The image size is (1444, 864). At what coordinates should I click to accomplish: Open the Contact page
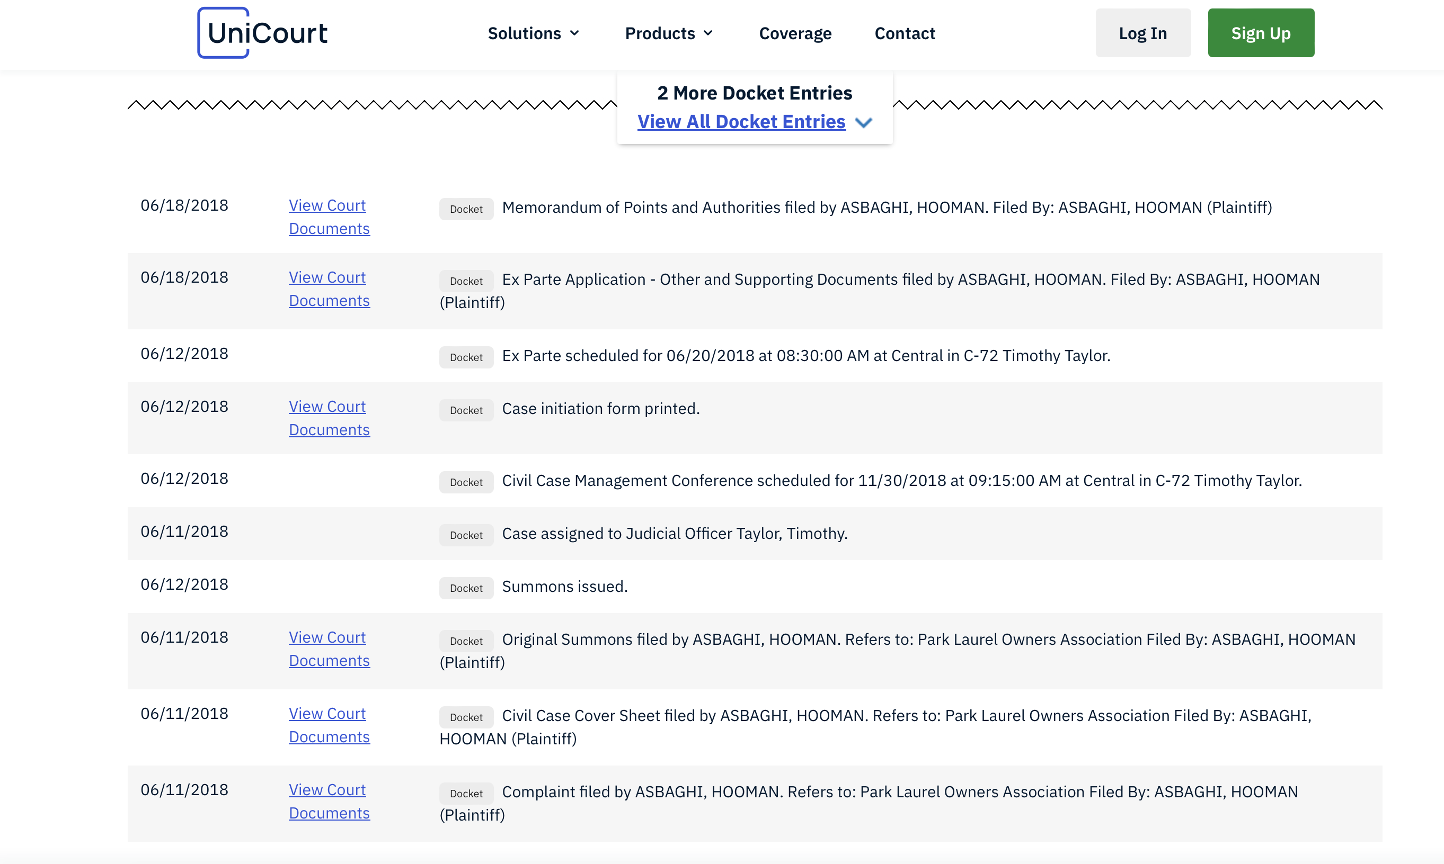pyautogui.click(x=905, y=33)
